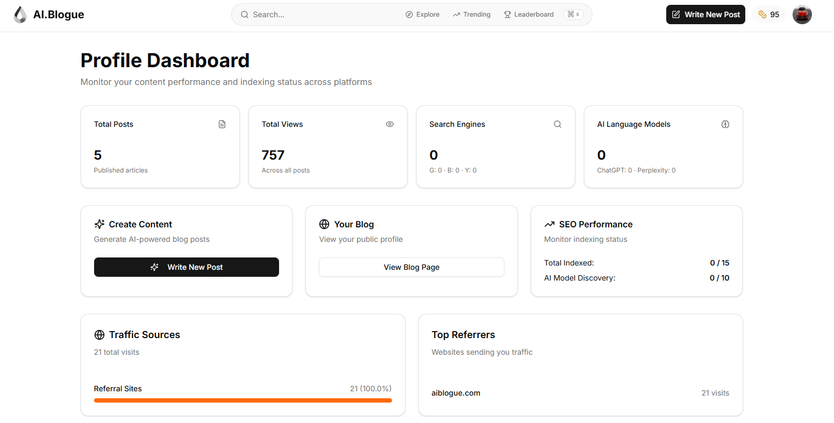
Task: Click the '21 total visits' text
Action: [x=117, y=352]
